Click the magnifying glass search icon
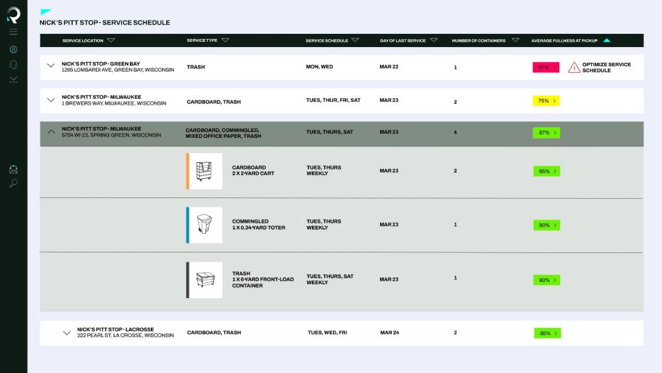Image resolution: width=662 pixels, height=373 pixels. [13, 184]
